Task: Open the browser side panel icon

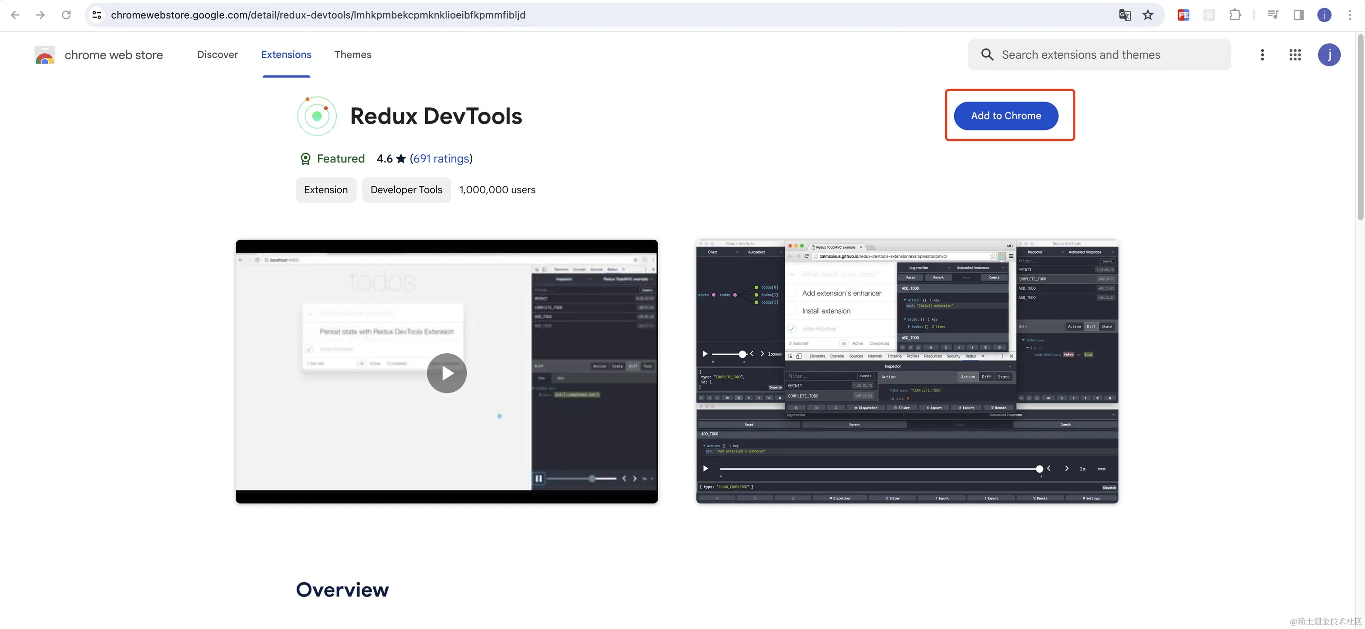Action: 1298,14
